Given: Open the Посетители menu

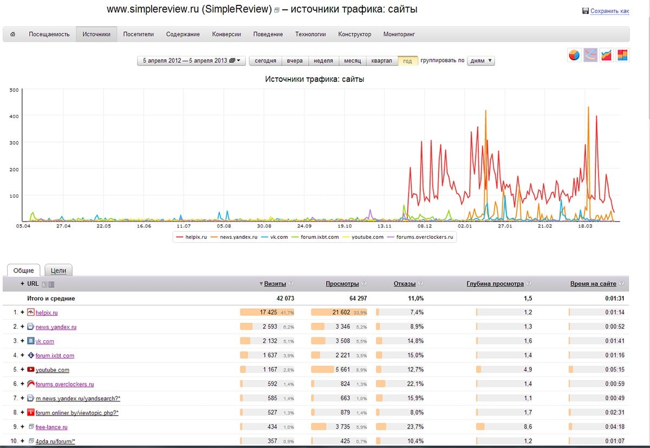Looking at the screenshot, I should point(138,34).
